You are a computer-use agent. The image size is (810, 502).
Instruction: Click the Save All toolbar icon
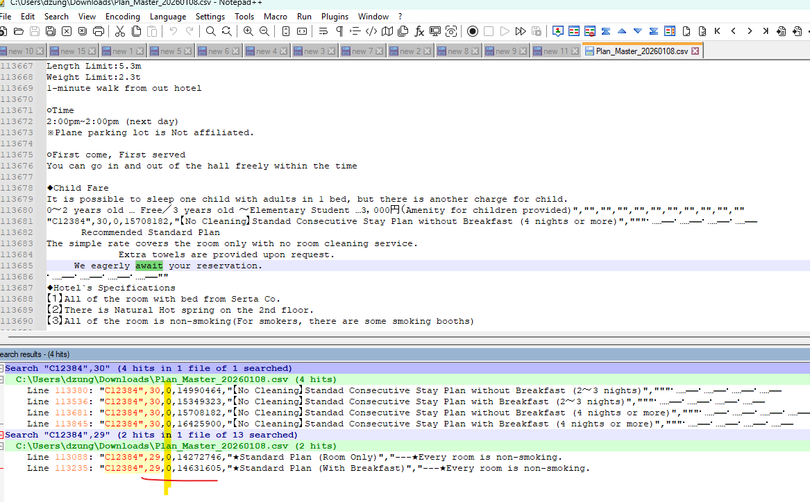51,31
